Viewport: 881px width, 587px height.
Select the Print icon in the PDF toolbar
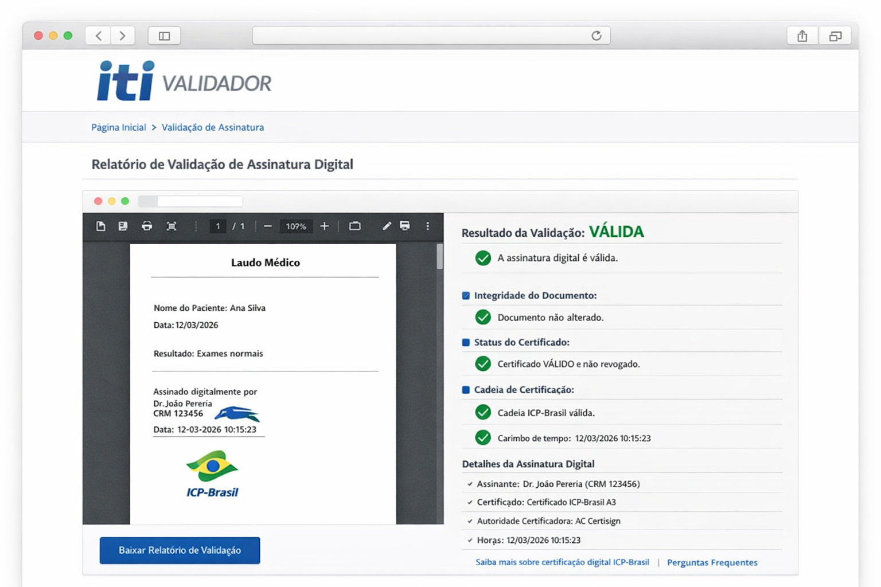pos(147,226)
